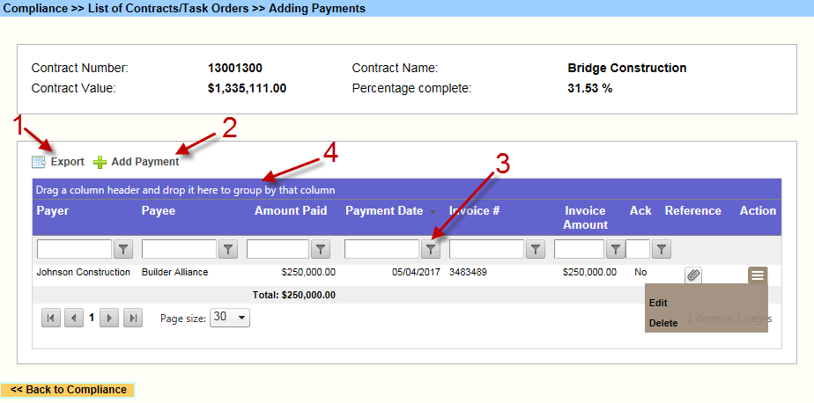Open the Payee column filter icon
Image resolution: width=814 pixels, height=403 pixels.
[228, 250]
